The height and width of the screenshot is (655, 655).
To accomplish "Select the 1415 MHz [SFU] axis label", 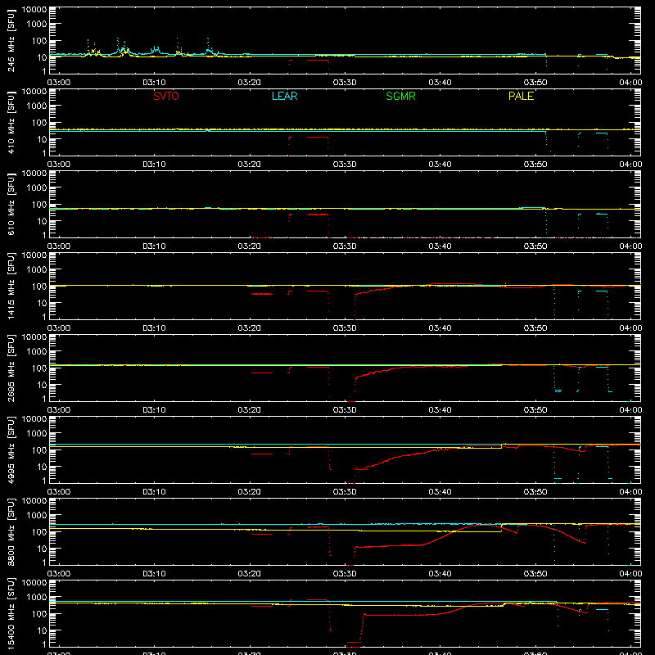I will (11, 287).
